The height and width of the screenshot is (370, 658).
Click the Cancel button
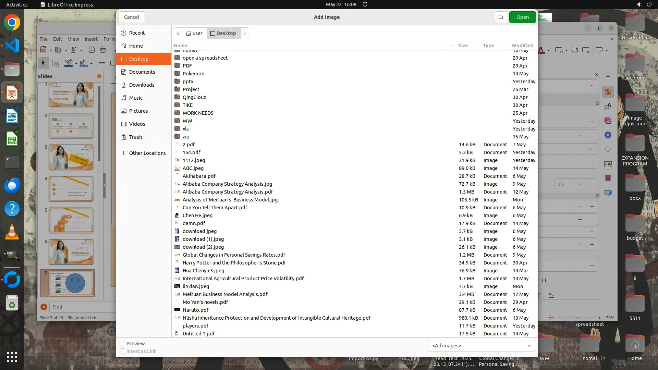click(x=132, y=17)
